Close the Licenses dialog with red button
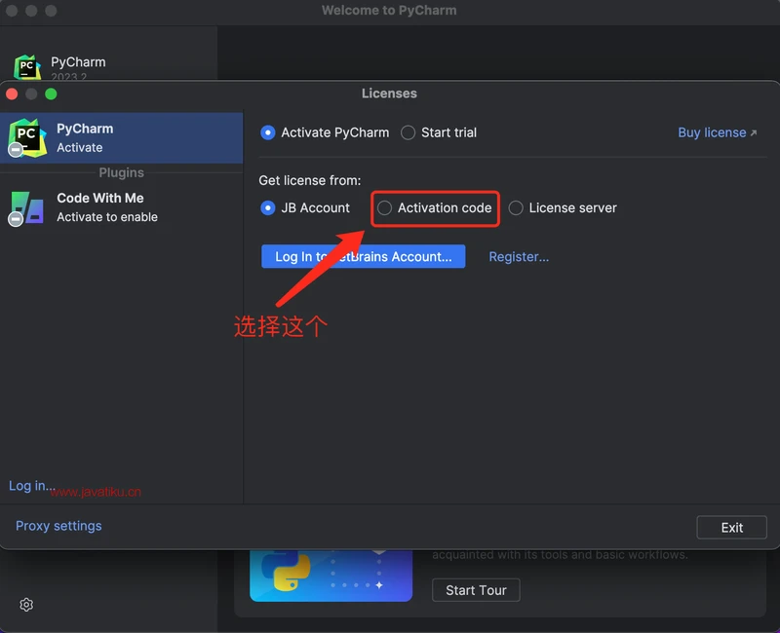The height and width of the screenshot is (633, 780). click(x=13, y=93)
